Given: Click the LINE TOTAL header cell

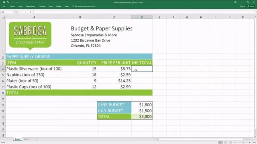Looking at the screenshot, I should click(142, 63).
